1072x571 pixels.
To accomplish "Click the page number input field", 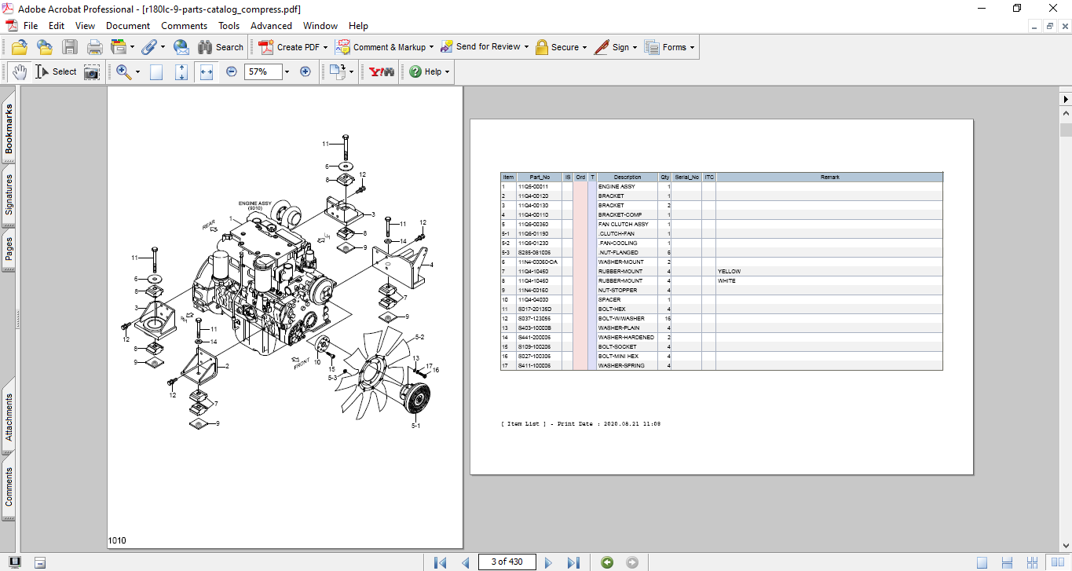I will coord(507,562).
